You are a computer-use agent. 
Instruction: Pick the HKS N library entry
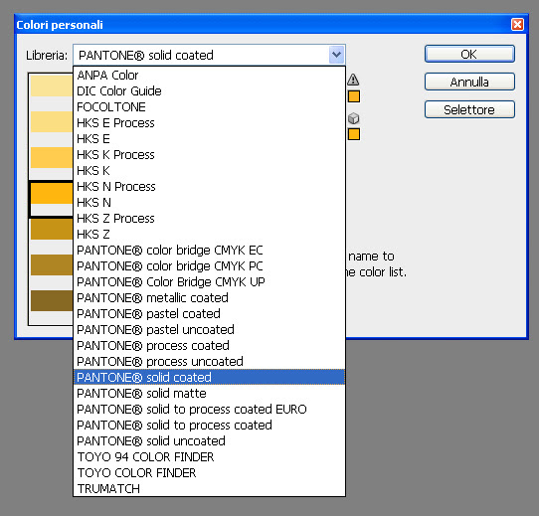209,203
